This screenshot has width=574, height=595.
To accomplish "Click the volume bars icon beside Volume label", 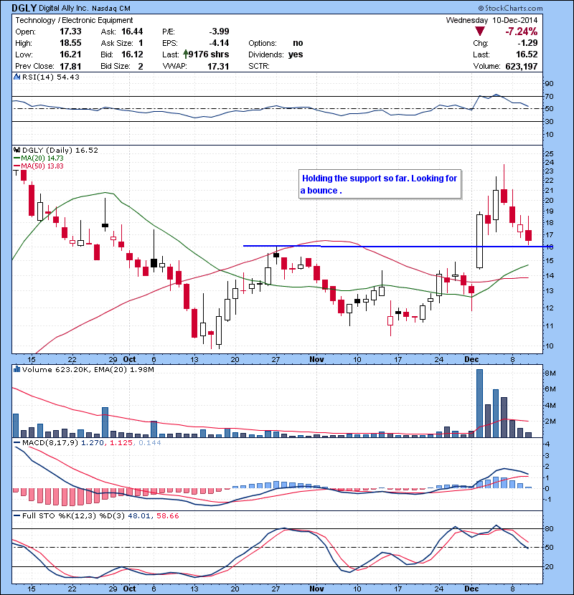I will [x=17, y=369].
